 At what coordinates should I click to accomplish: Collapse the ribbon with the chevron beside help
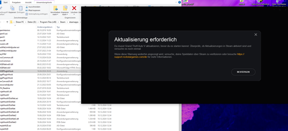176,2
